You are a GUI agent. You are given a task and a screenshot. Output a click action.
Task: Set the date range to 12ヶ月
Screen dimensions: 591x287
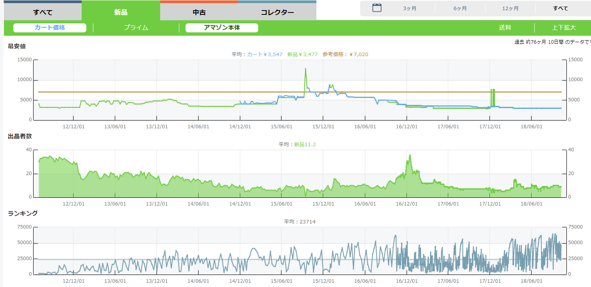pos(510,8)
